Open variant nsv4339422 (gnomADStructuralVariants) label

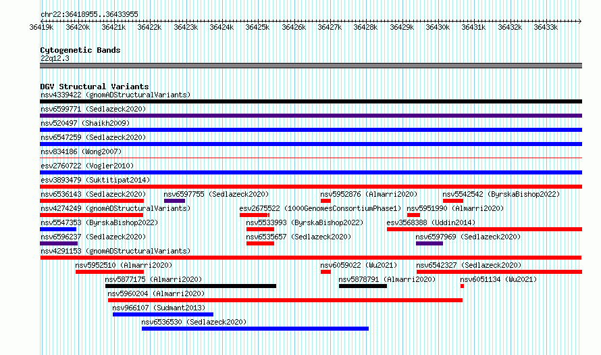tap(115, 95)
